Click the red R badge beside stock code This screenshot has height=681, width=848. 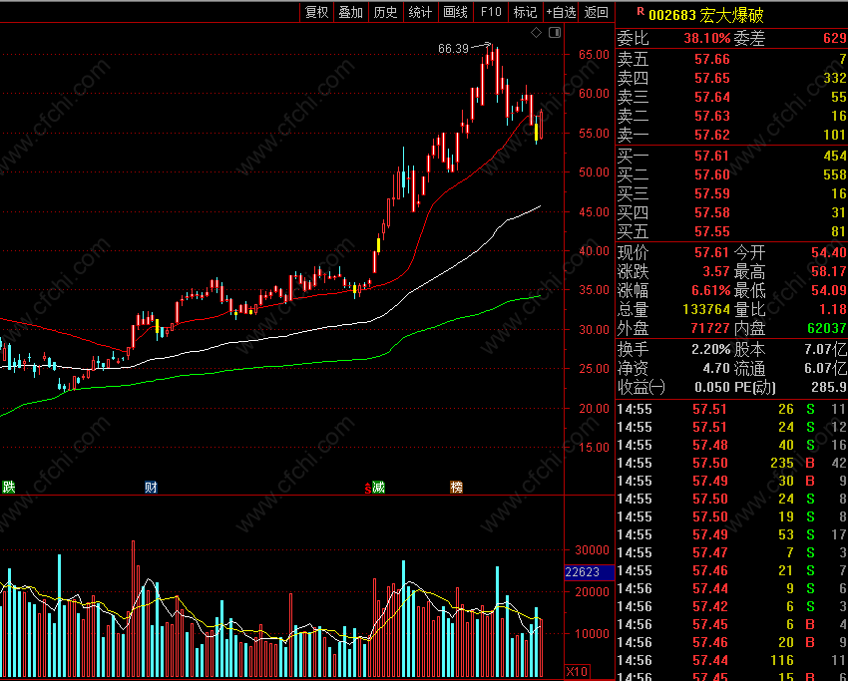(640, 11)
